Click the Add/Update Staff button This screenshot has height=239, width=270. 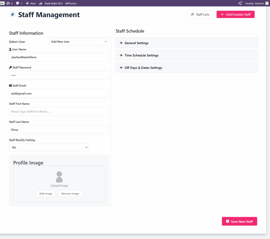235,14
